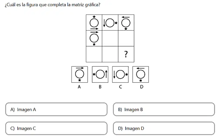Click the letter A label under first option
This screenshot has height=136, width=216.
pos(79,87)
